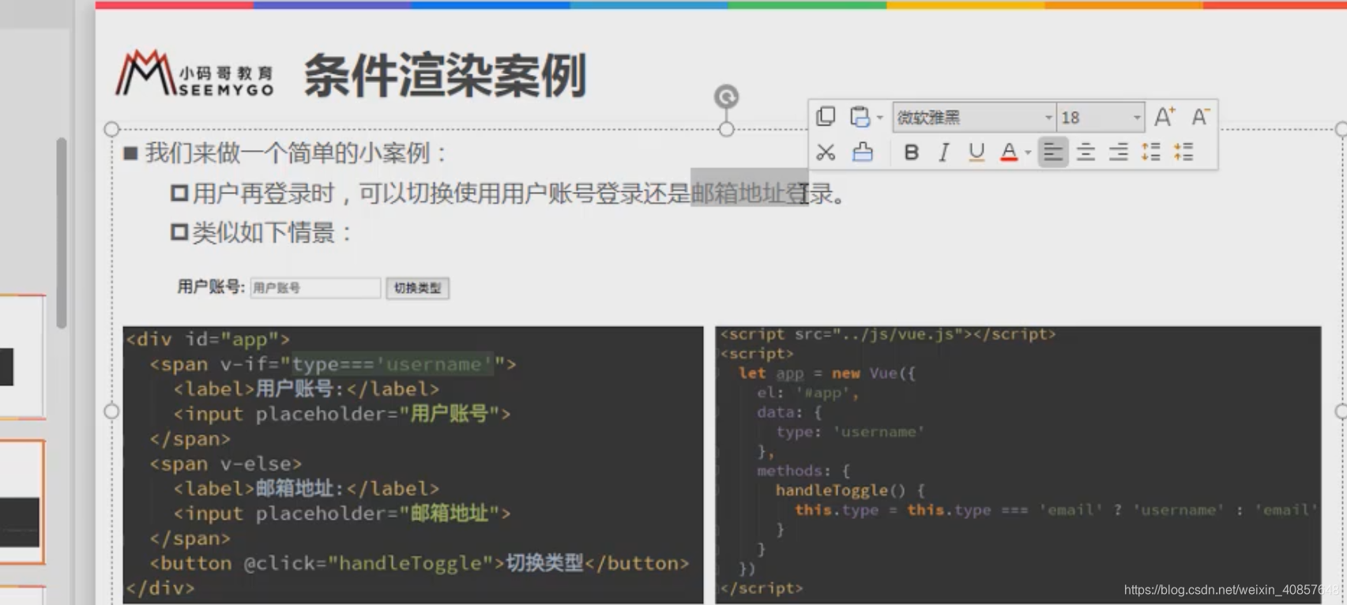The height and width of the screenshot is (605, 1347).
Task: Click the 用户账号 input field in the sample
Action: [315, 288]
